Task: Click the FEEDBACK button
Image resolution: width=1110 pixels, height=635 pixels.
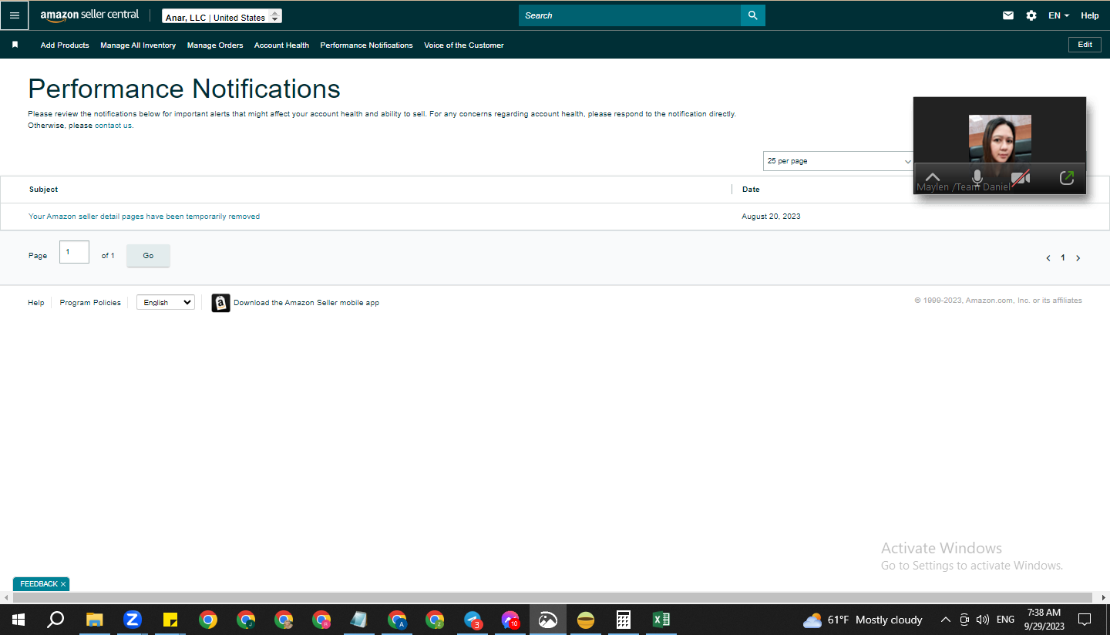Action: point(39,584)
